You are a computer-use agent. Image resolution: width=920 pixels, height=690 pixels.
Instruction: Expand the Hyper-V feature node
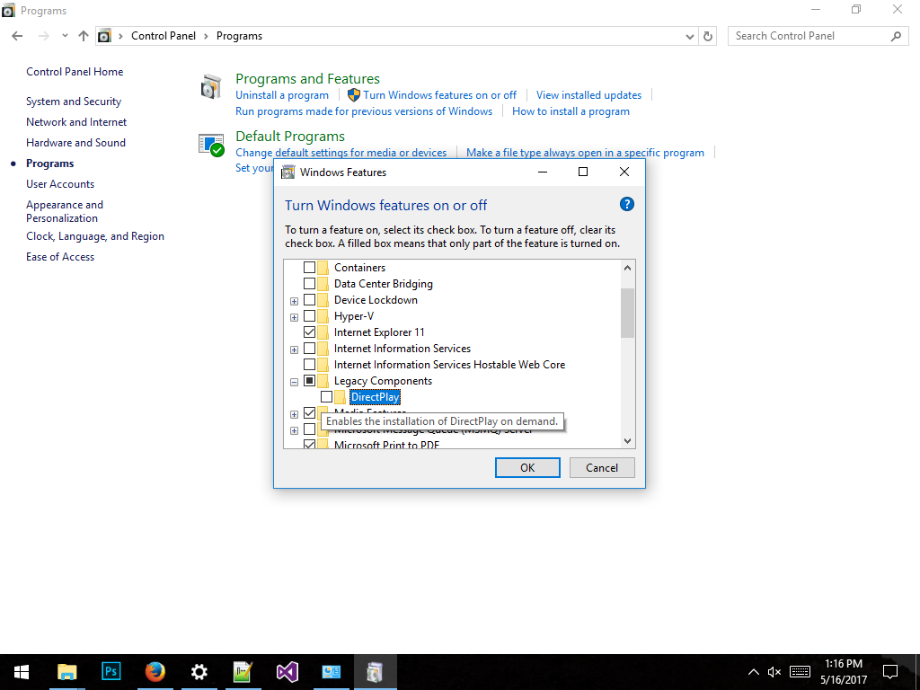(x=294, y=316)
